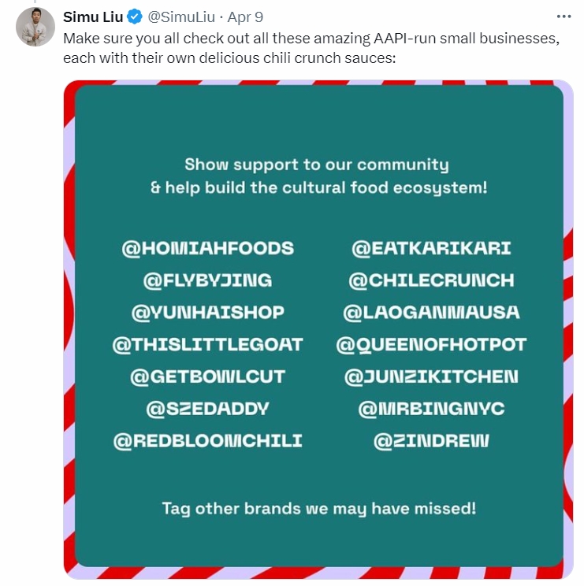Click the @MRBINGNYC handle in the image
The image size is (584, 586).
pyautogui.click(x=431, y=409)
